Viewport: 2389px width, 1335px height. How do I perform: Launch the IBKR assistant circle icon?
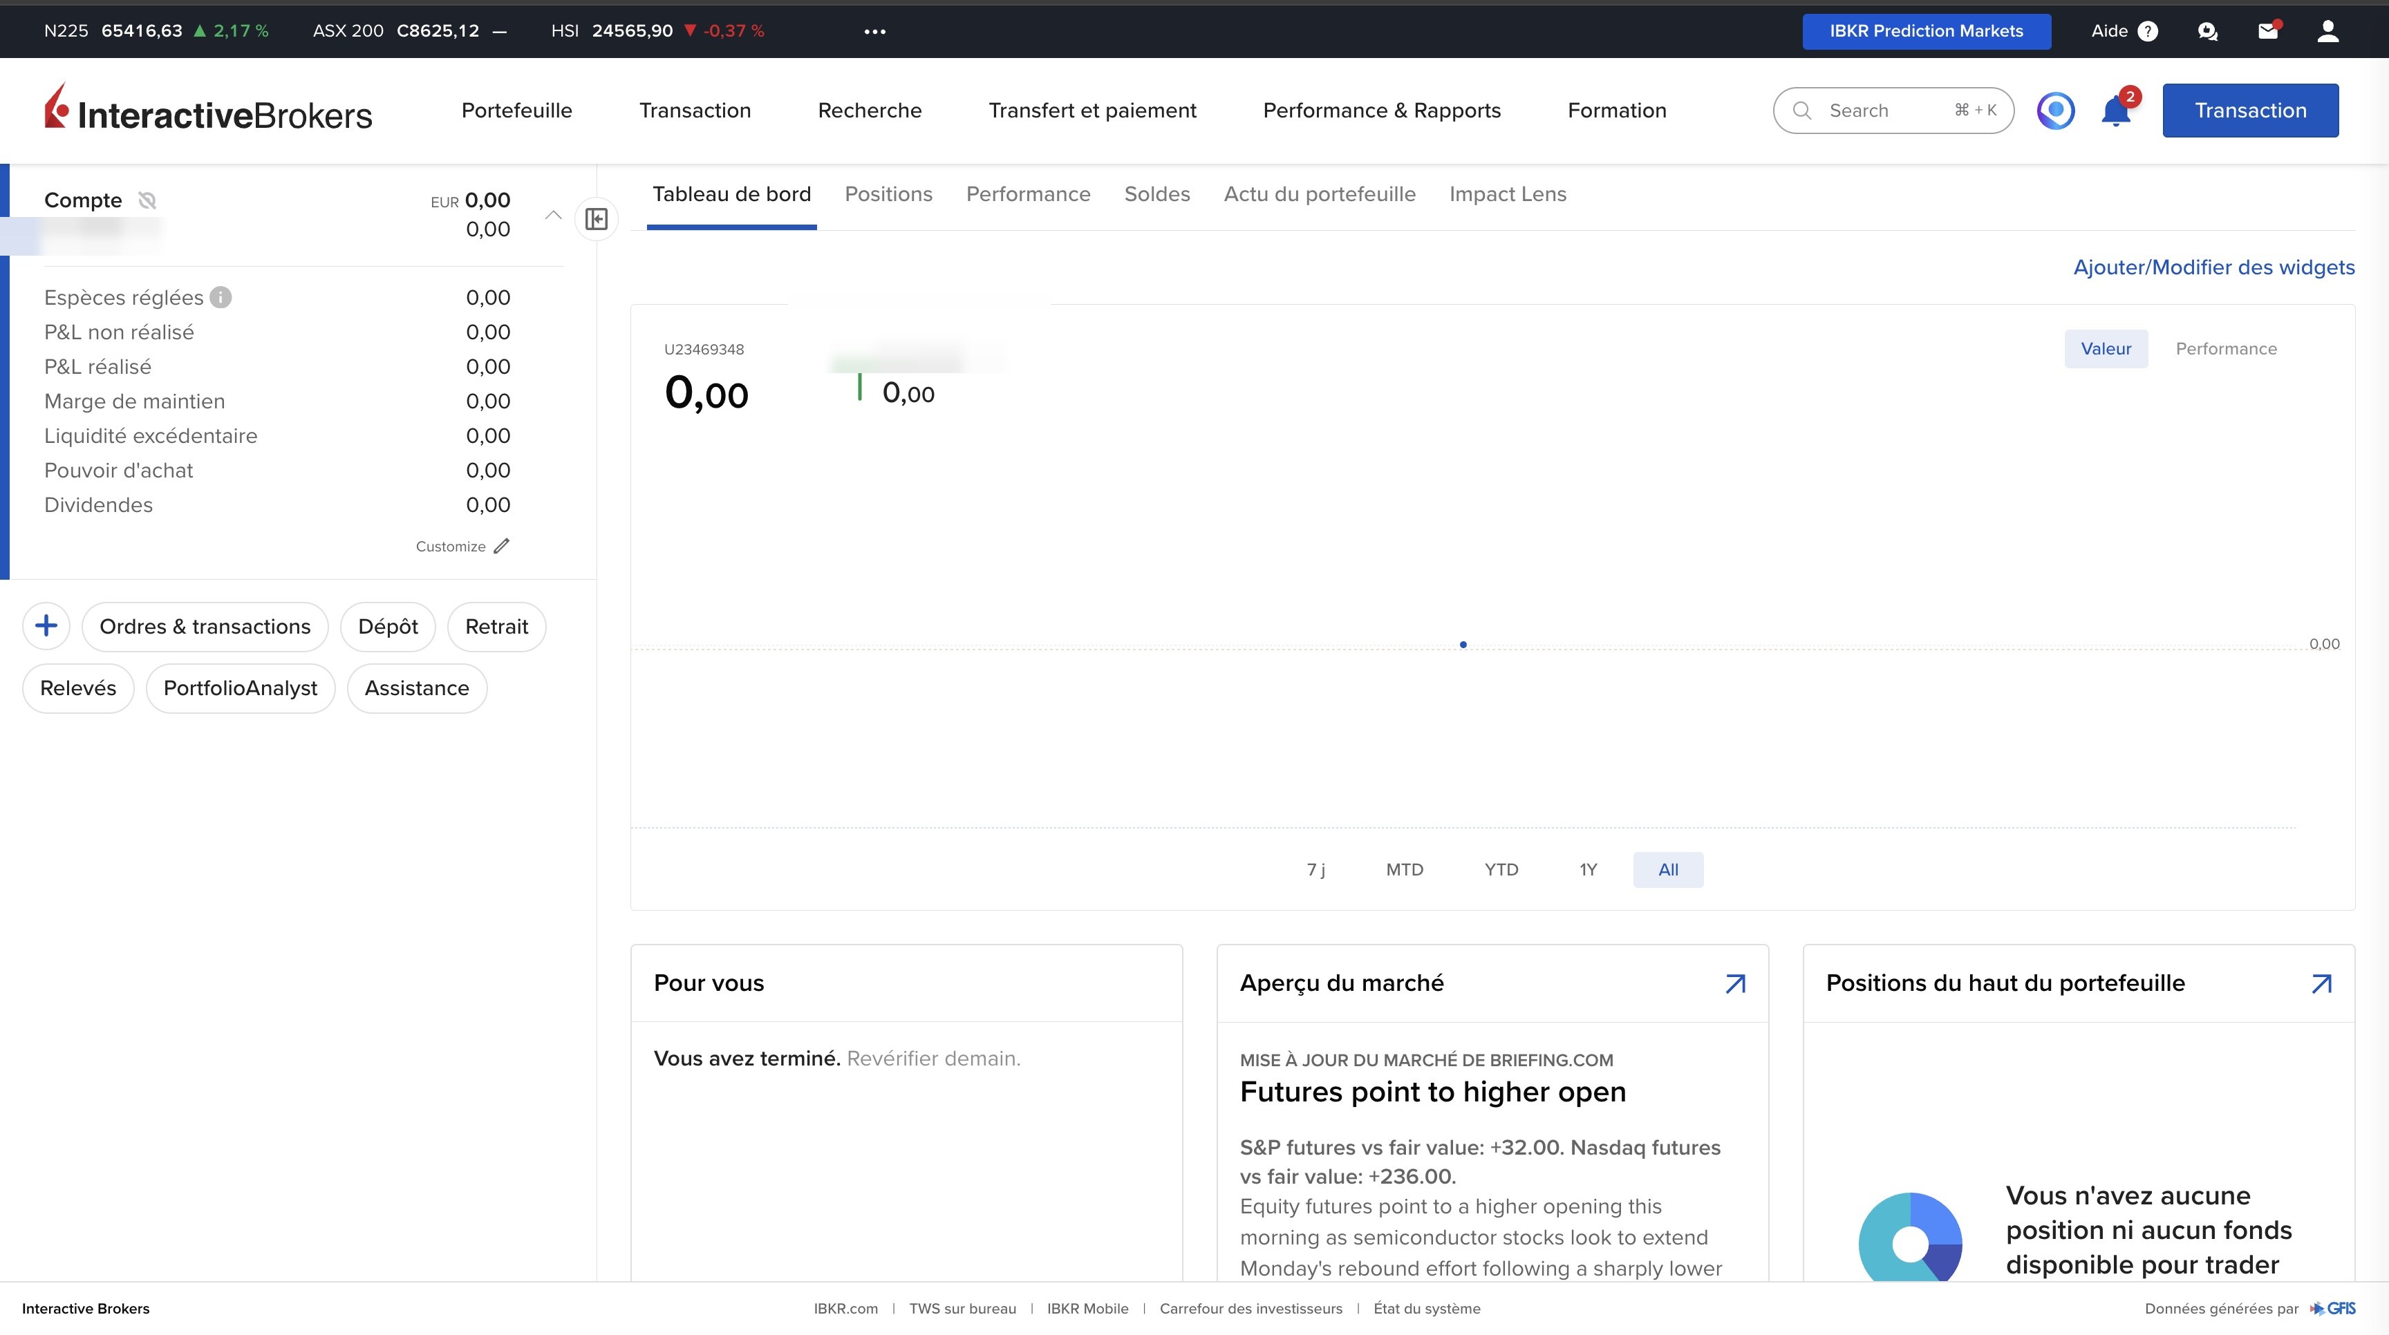(2056, 111)
